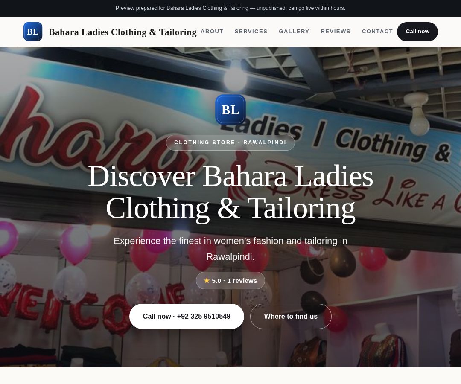Screen dimensions: 461x384
Task: Click the BL logo icon in header
Action: [32, 32]
